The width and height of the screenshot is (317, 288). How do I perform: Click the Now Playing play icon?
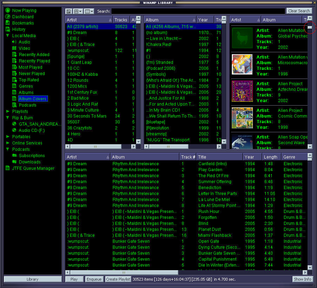[8, 10]
